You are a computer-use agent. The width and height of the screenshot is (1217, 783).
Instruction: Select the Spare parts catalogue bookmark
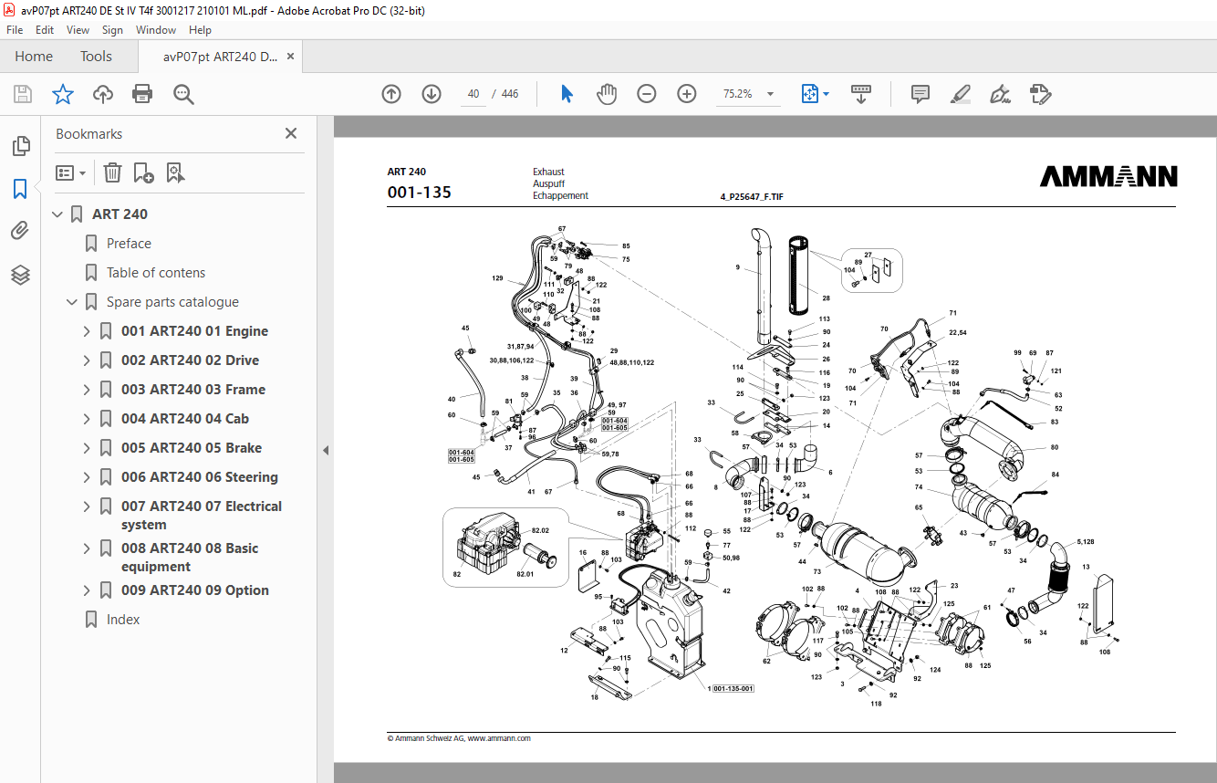(x=172, y=302)
